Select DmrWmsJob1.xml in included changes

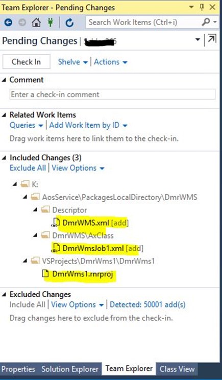(93, 248)
